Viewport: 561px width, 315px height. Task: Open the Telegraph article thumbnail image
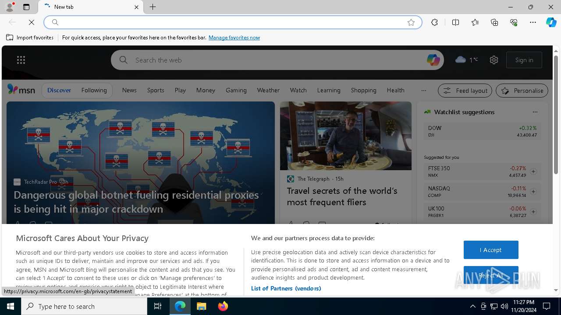346,136
